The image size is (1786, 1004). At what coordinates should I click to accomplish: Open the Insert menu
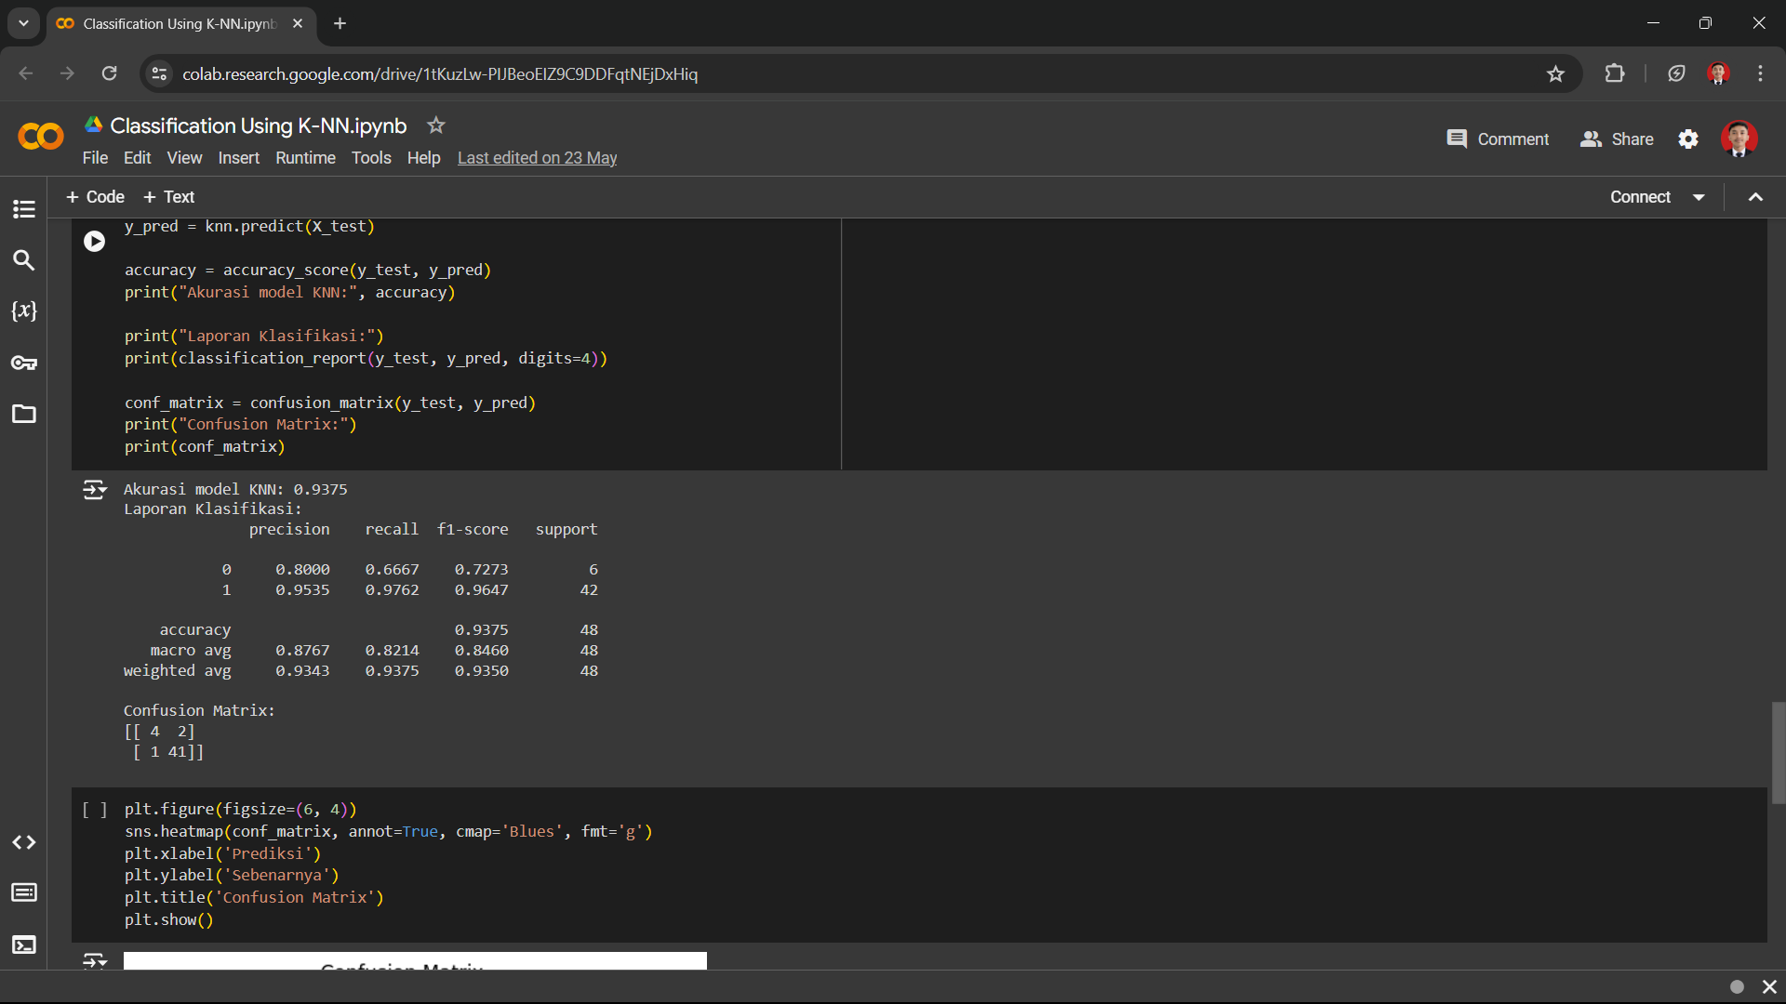(238, 158)
